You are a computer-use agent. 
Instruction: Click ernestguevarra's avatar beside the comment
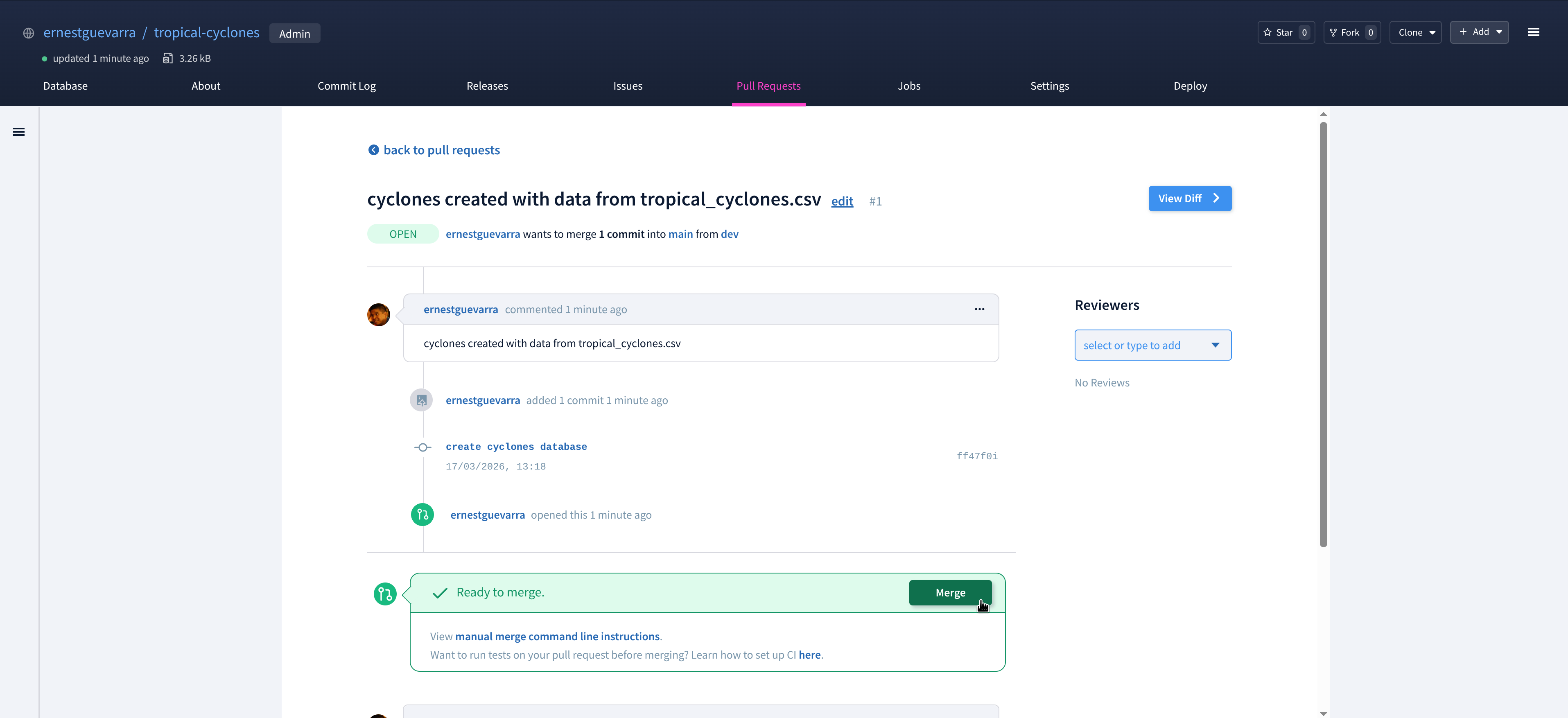click(378, 314)
